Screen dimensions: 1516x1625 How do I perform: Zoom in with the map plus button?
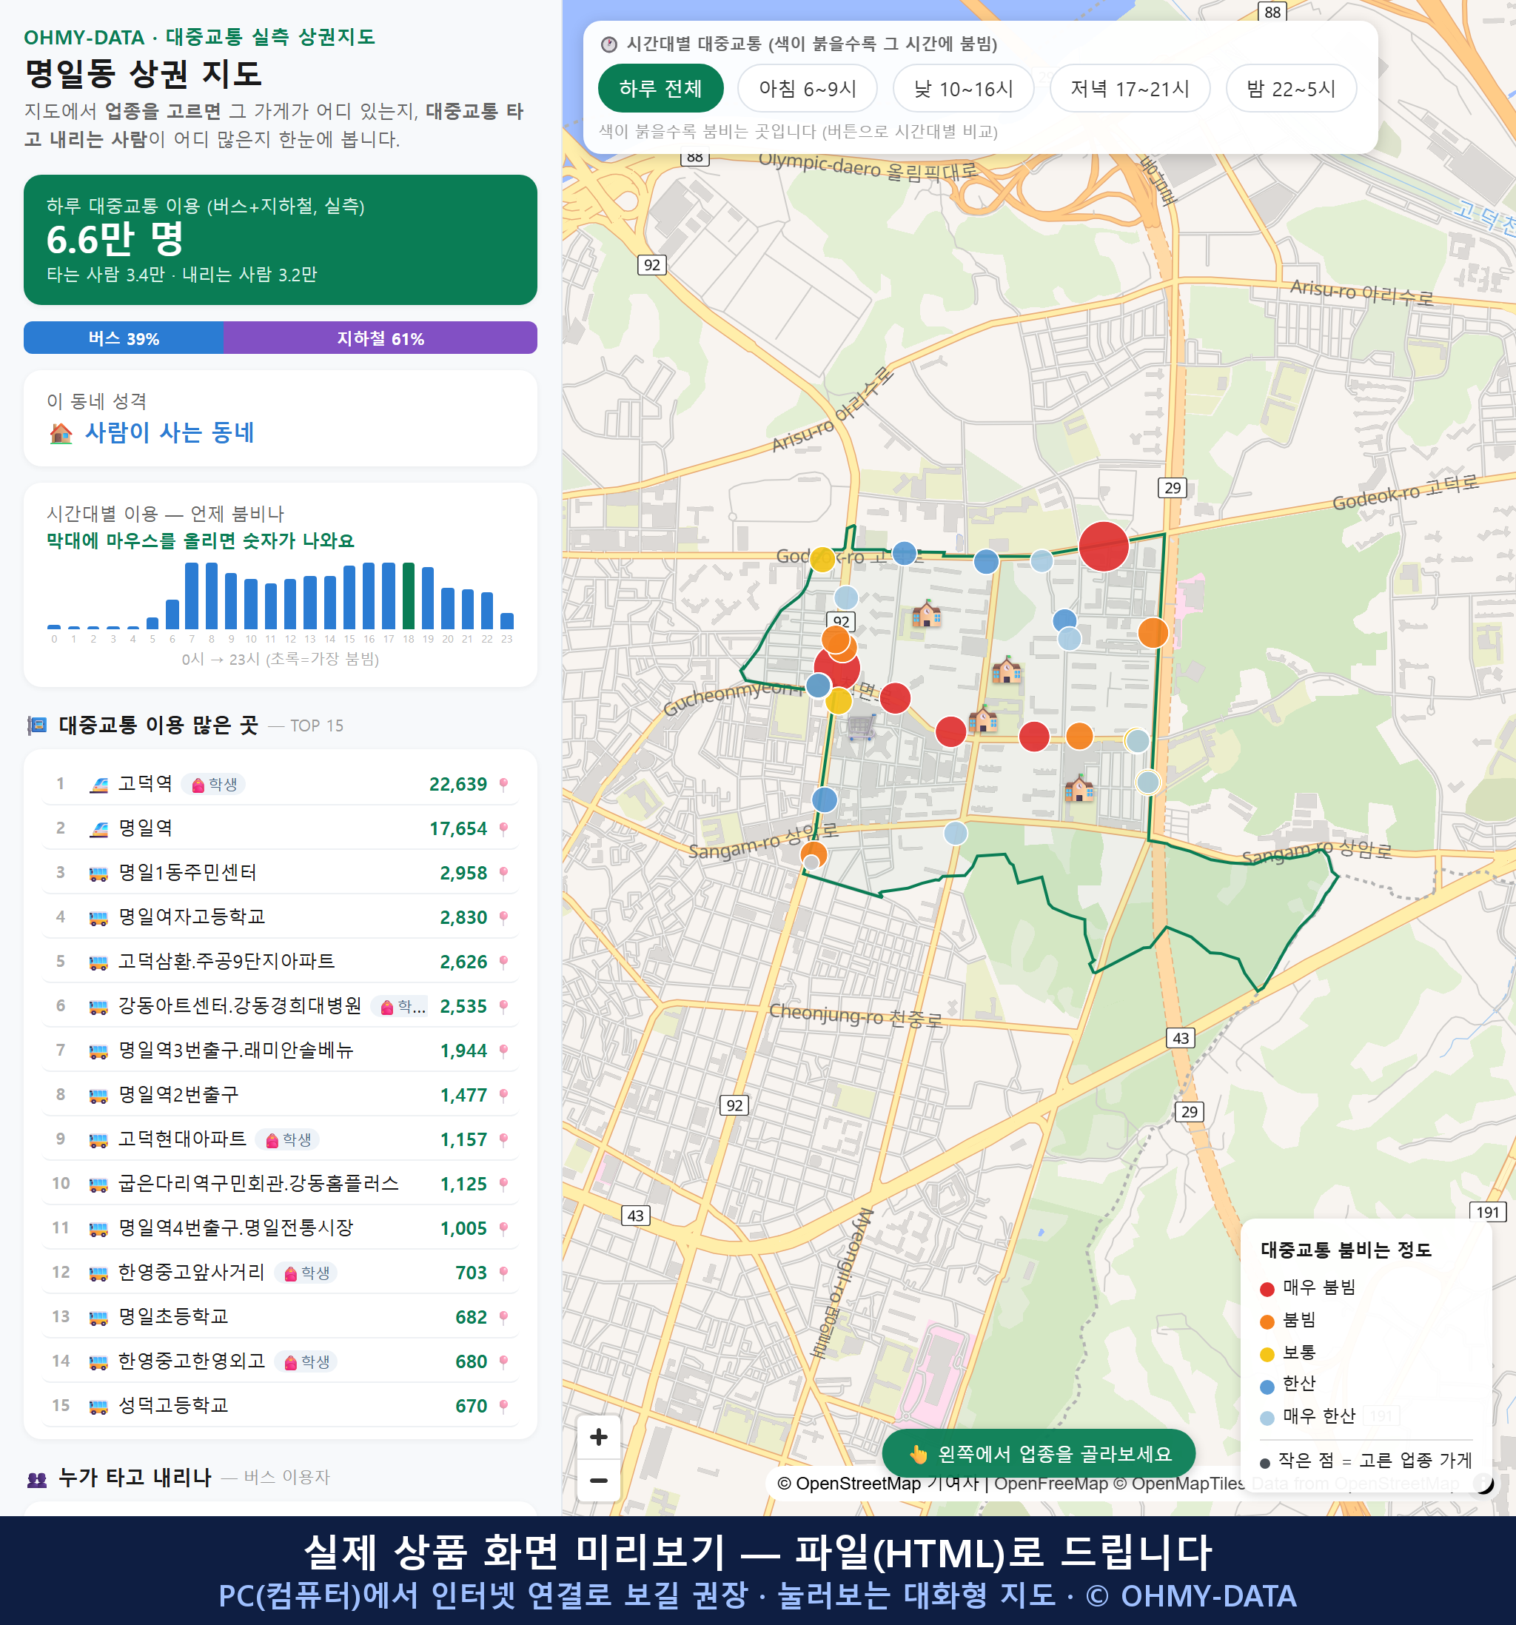(598, 1436)
